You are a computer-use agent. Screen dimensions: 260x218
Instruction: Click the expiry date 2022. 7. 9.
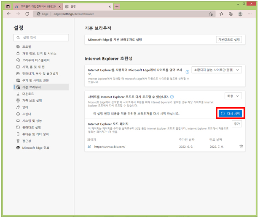tap(217, 147)
